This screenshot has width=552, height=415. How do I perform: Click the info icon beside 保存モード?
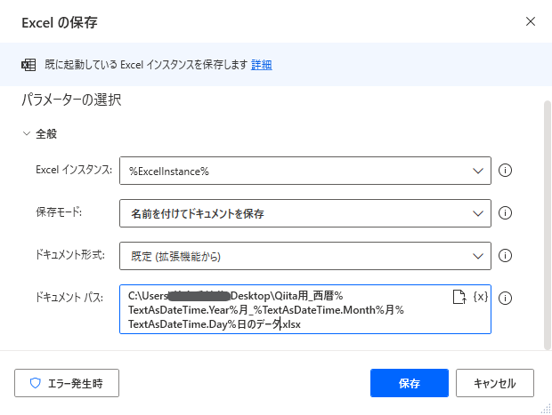pos(505,213)
